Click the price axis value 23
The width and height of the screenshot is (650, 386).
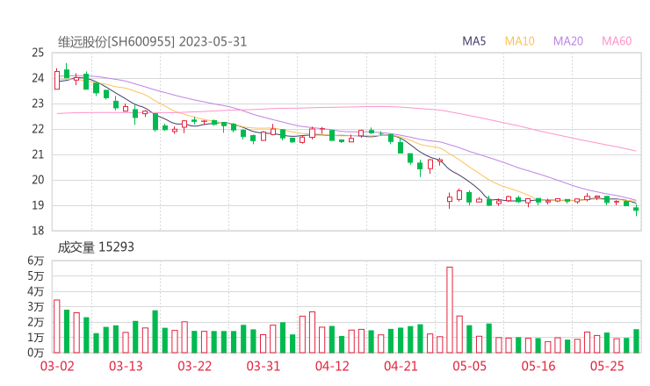[38, 104]
